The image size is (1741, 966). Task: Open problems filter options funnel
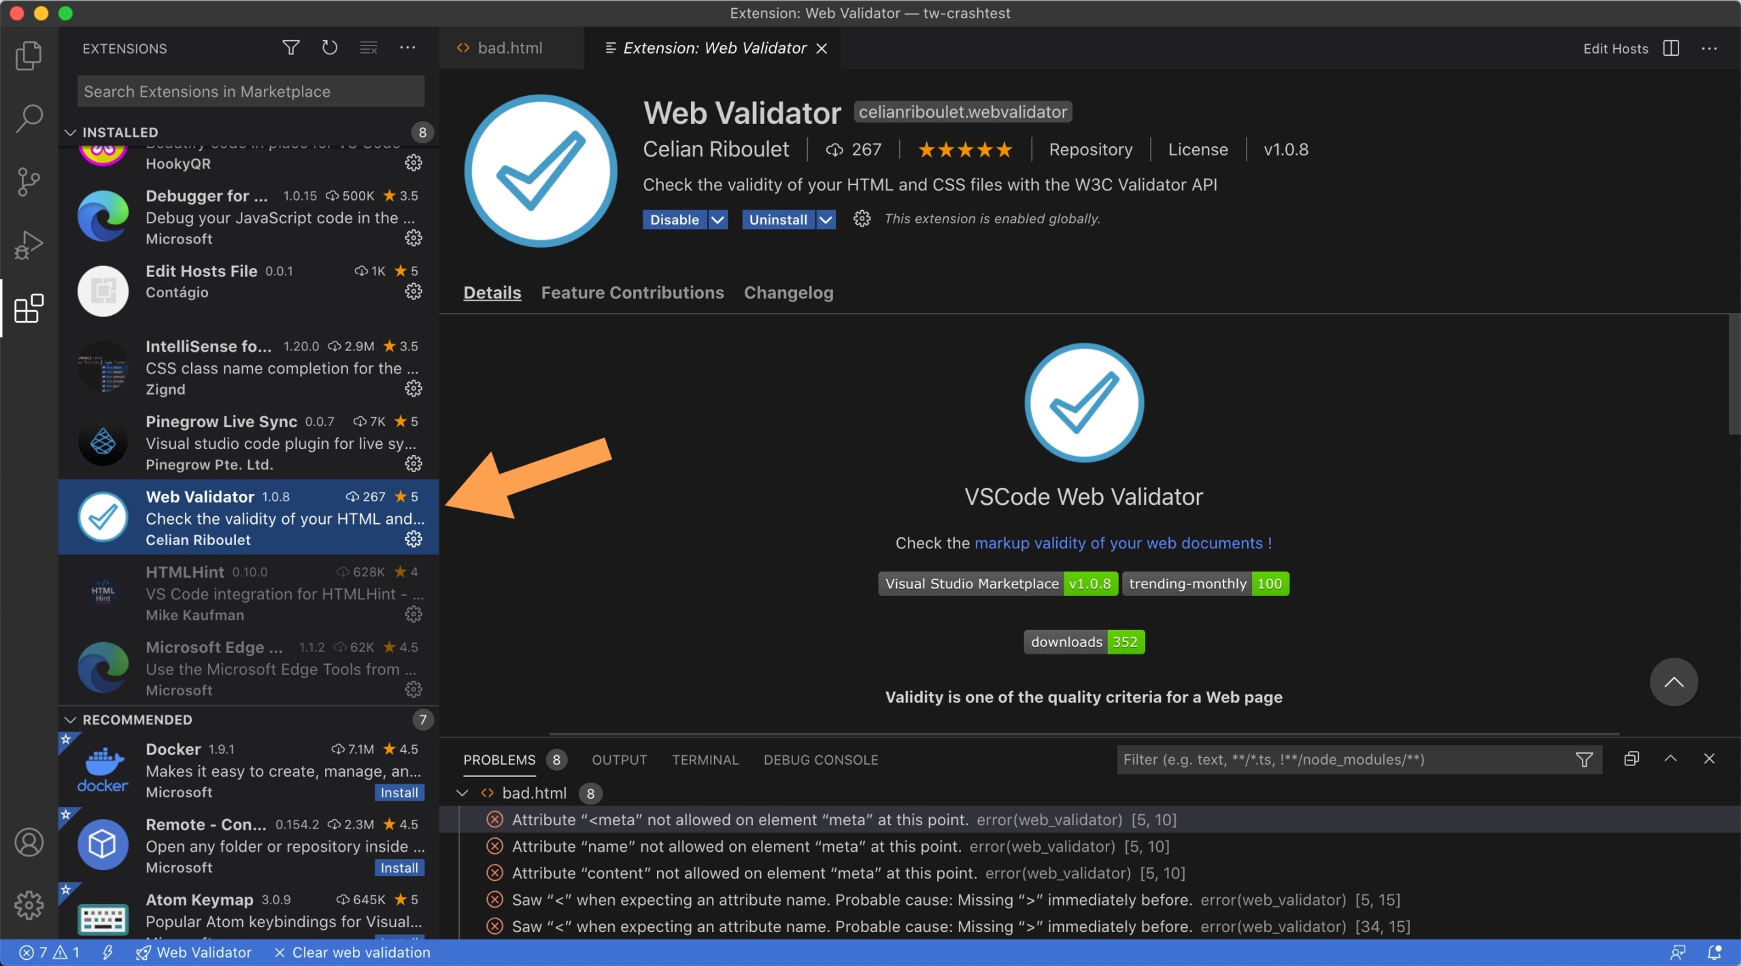(x=1584, y=760)
